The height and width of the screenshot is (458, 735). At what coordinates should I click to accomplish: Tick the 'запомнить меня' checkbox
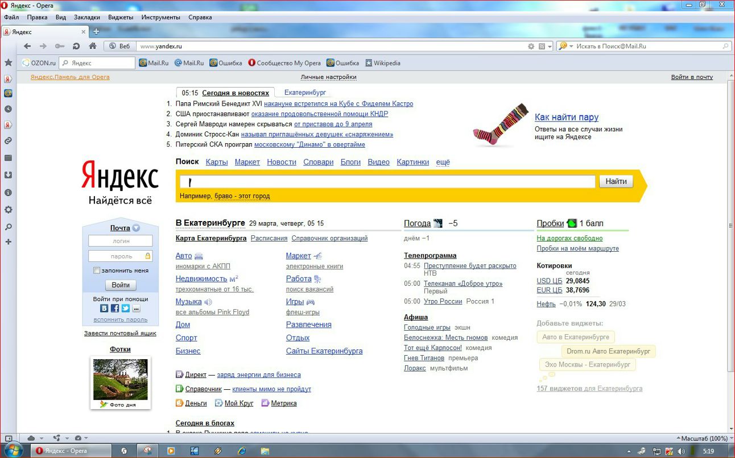[97, 270]
